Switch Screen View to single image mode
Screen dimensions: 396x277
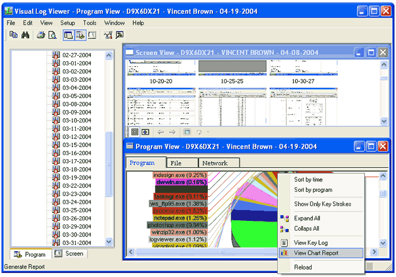[x=145, y=132]
